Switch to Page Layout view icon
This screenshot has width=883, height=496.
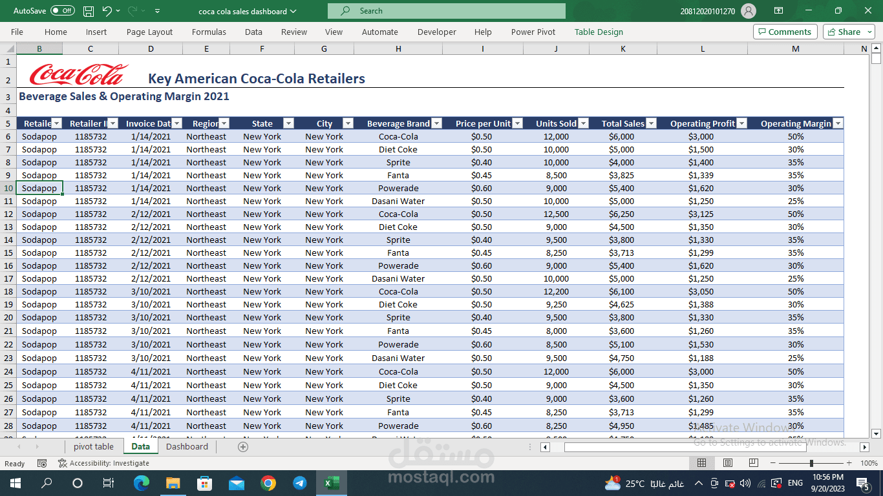coord(728,463)
